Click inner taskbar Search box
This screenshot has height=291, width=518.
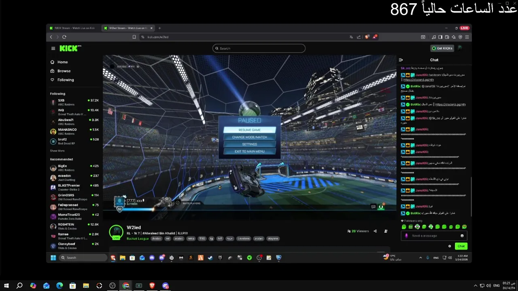click(83, 258)
